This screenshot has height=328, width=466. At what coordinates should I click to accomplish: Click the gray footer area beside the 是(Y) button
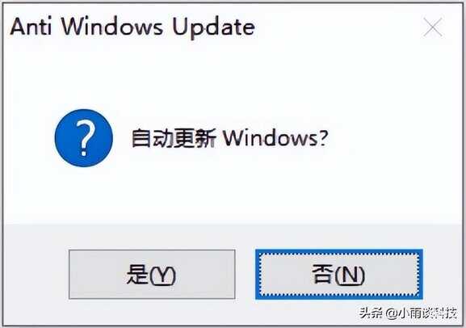36,274
